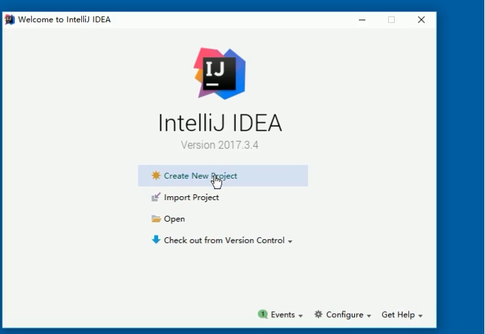This screenshot has height=334, width=485.
Task: Minimize the Welcome window
Action: [x=362, y=19]
